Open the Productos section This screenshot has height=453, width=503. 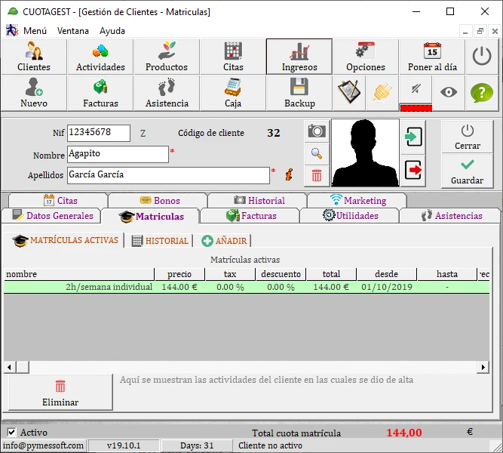click(x=167, y=57)
